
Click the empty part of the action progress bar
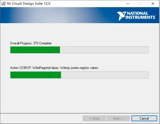pos(105,75)
